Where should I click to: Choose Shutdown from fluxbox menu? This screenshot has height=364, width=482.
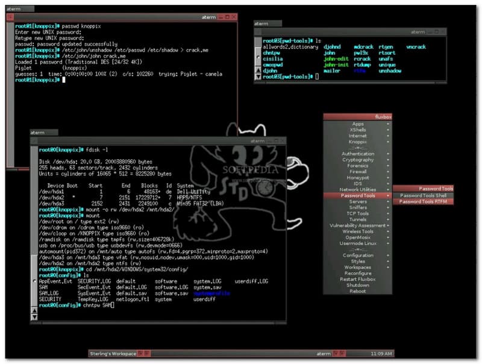[358, 285]
